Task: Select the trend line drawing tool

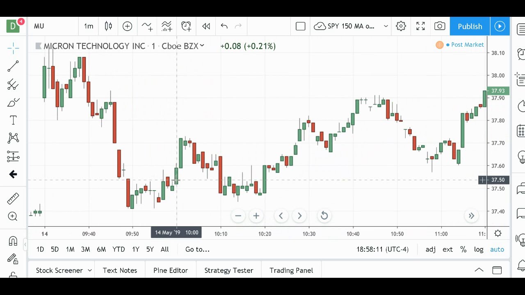Action: [x=13, y=66]
